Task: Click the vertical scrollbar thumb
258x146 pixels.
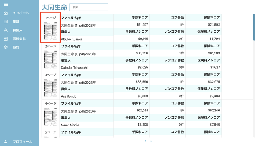Action: pyautogui.click(x=254, y=27)
